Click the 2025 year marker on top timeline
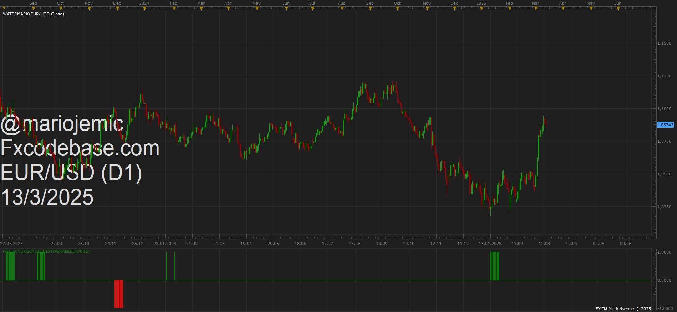Viewport: 677px width, 312px height. (481, 3)
